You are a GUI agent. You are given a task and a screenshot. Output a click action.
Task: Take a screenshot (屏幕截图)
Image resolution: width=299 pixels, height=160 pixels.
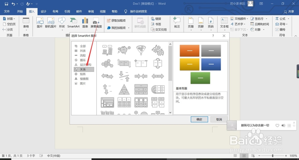pyautogui.click(x=96, y=24)
